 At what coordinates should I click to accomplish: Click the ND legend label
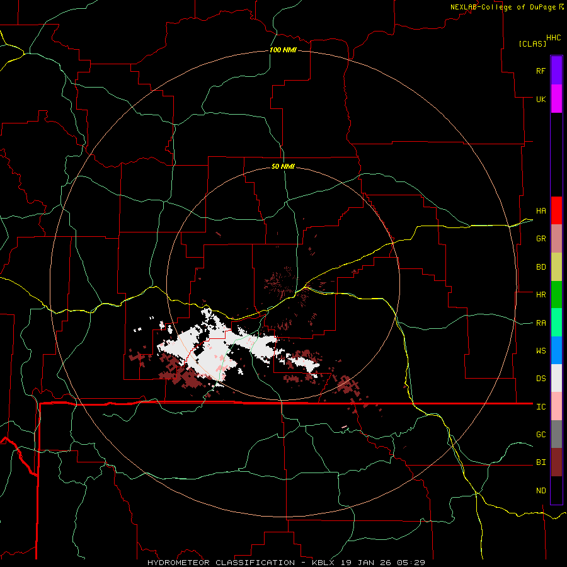point(541,490)
